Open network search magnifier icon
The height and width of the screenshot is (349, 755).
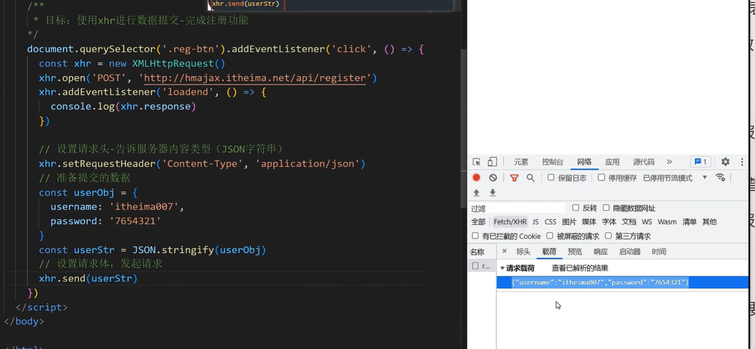[530, 178]
